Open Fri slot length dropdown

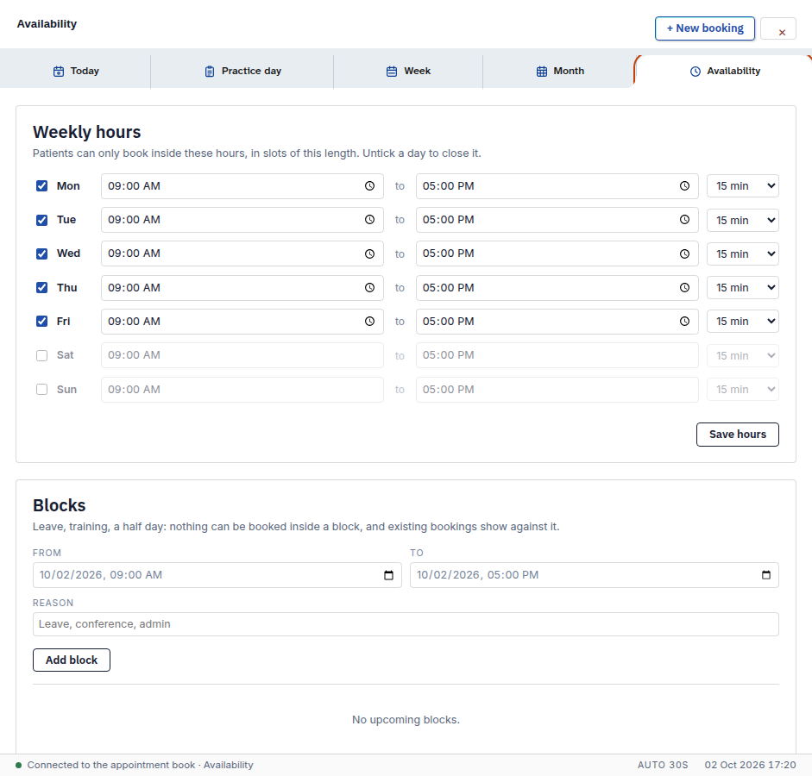pos(743,322)
